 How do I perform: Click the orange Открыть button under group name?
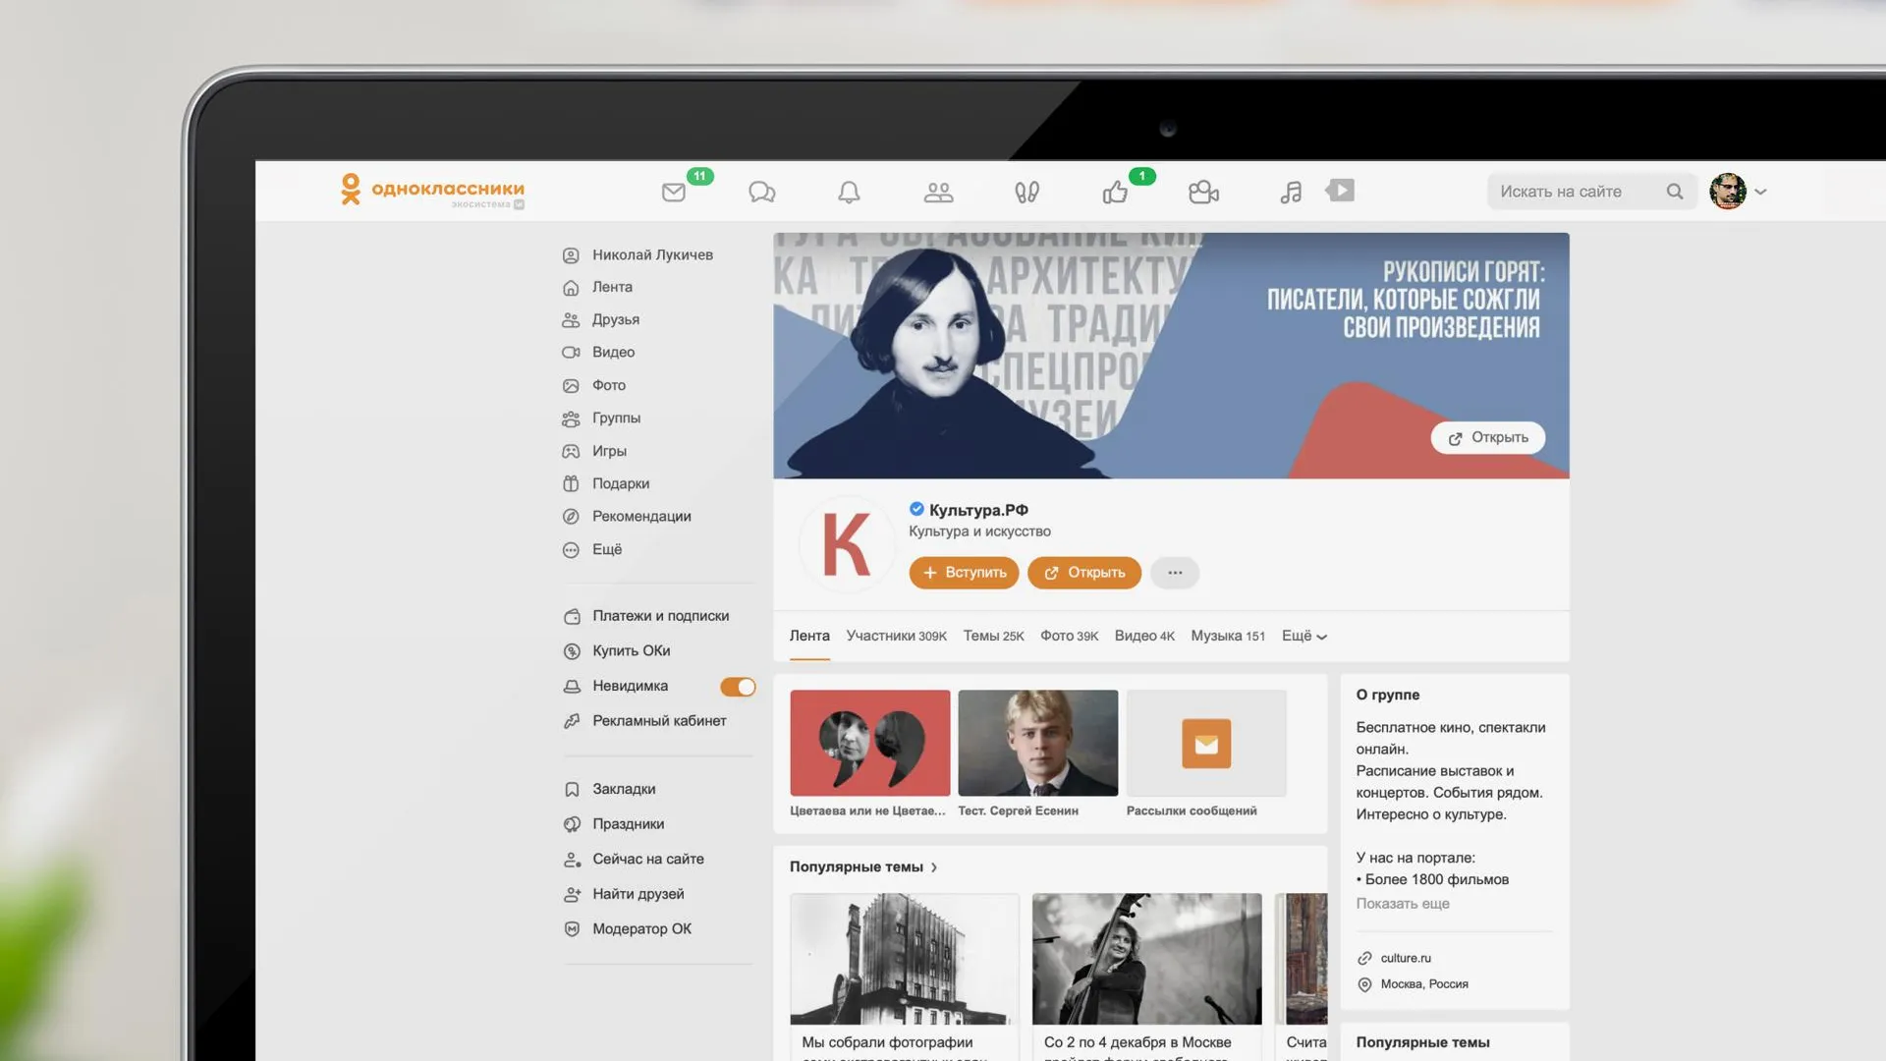click(x=1084, y=573)
